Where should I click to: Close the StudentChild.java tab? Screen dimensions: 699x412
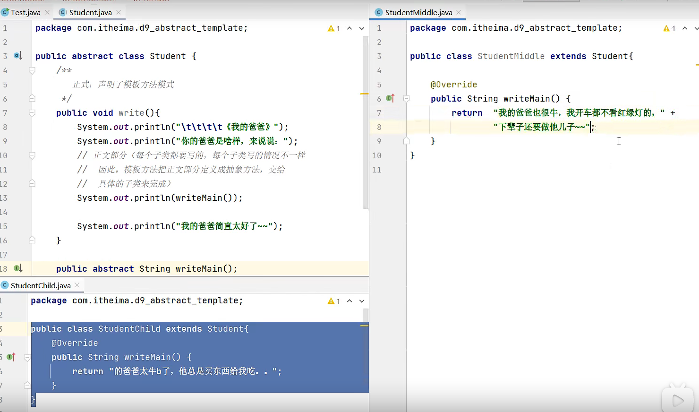pos(77,285)
